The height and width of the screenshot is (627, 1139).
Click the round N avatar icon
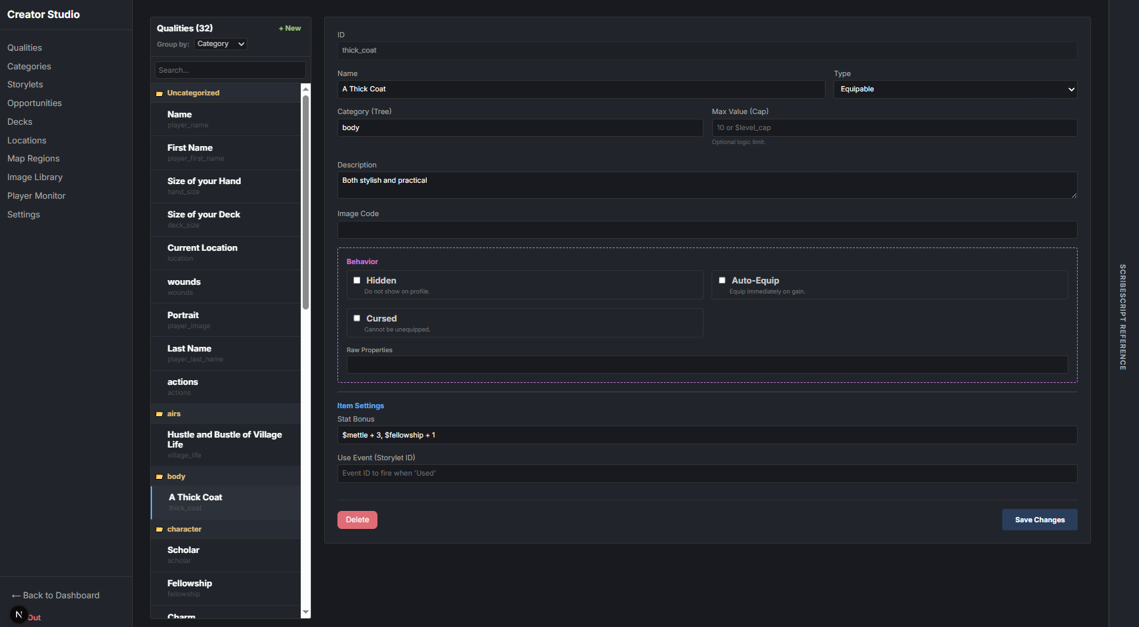coord(19,614)
